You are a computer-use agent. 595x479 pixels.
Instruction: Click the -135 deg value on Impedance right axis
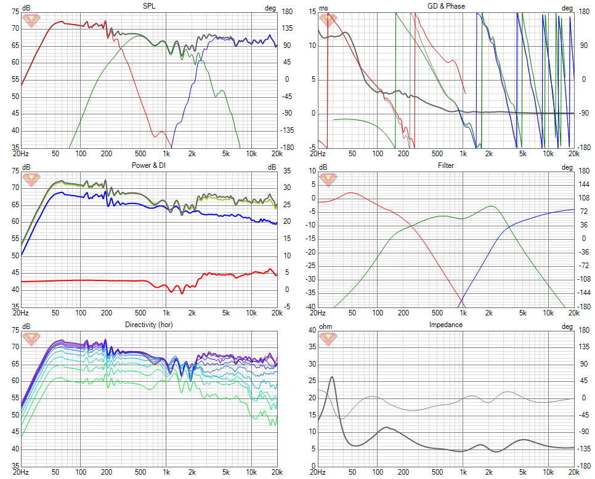click(584, 449)
